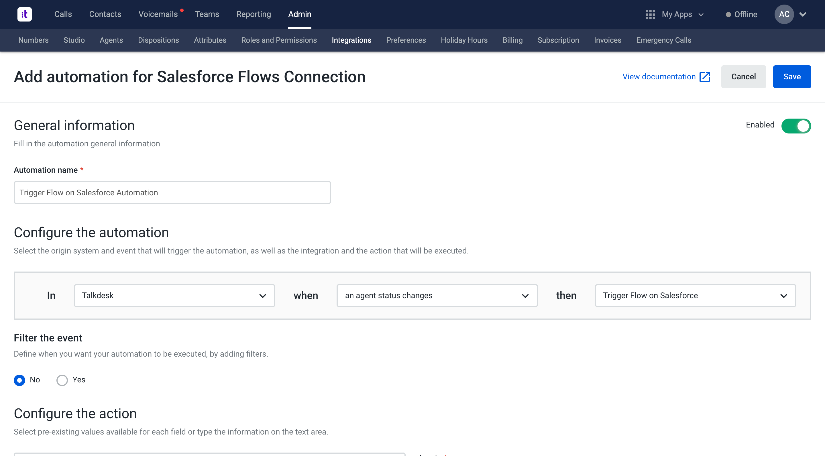825x456 pixels.
Task: Open Voicemails tab
Action: 158,14
